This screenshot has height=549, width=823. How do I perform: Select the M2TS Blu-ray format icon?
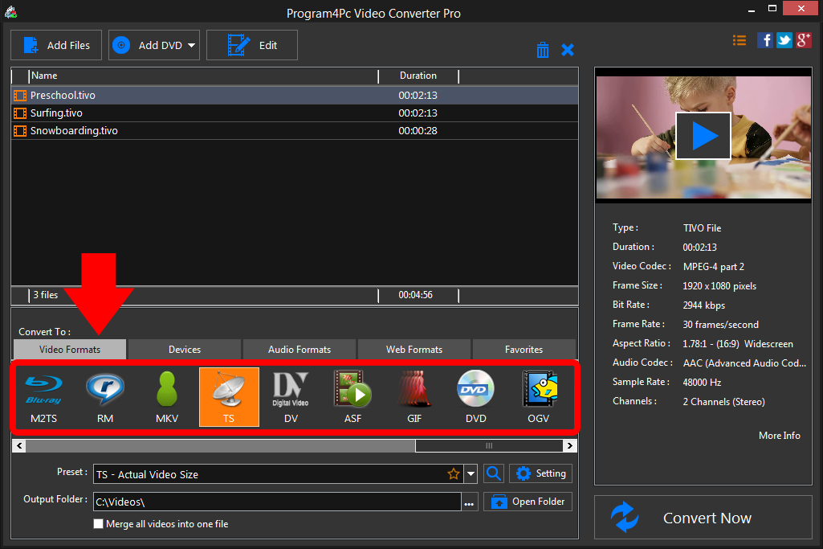pyautogui.click(x=43, y=396)
